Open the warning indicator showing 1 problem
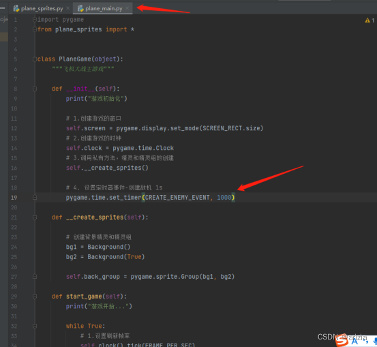This screenshot has height=347, width=377. click(x=370, y=20)
